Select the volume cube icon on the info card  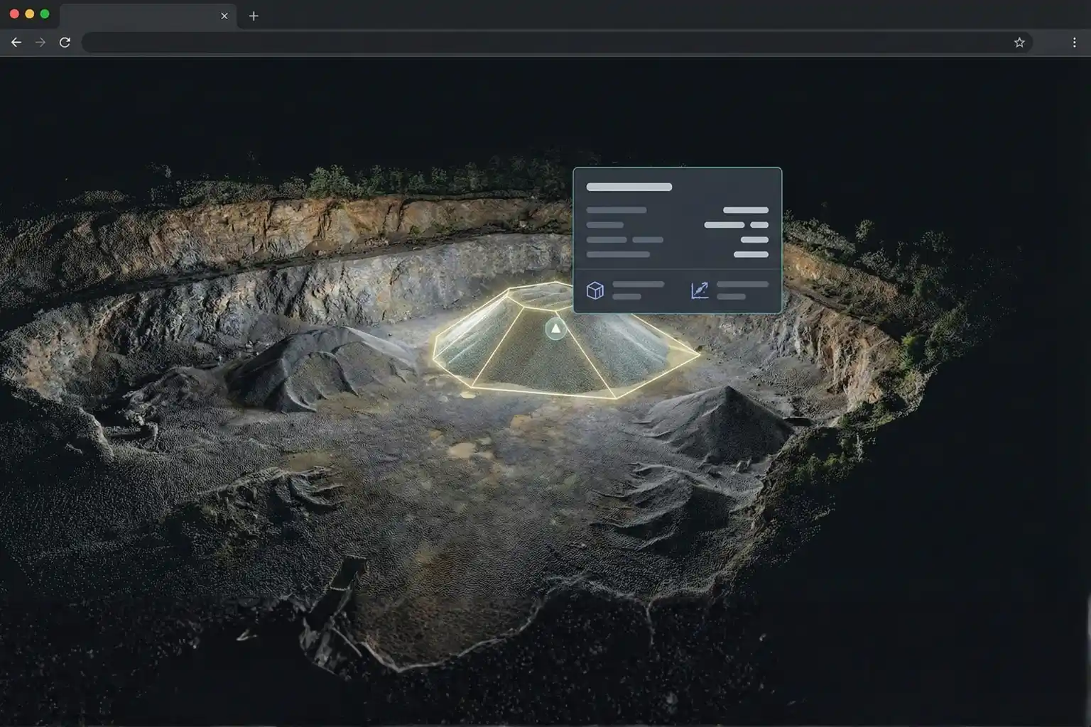(595, 290)
